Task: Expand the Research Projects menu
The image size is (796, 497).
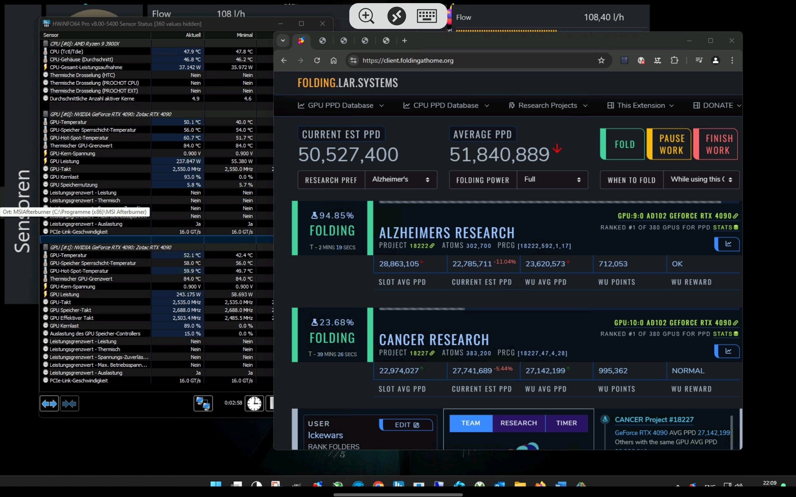Action: click(x=548, y=105)
